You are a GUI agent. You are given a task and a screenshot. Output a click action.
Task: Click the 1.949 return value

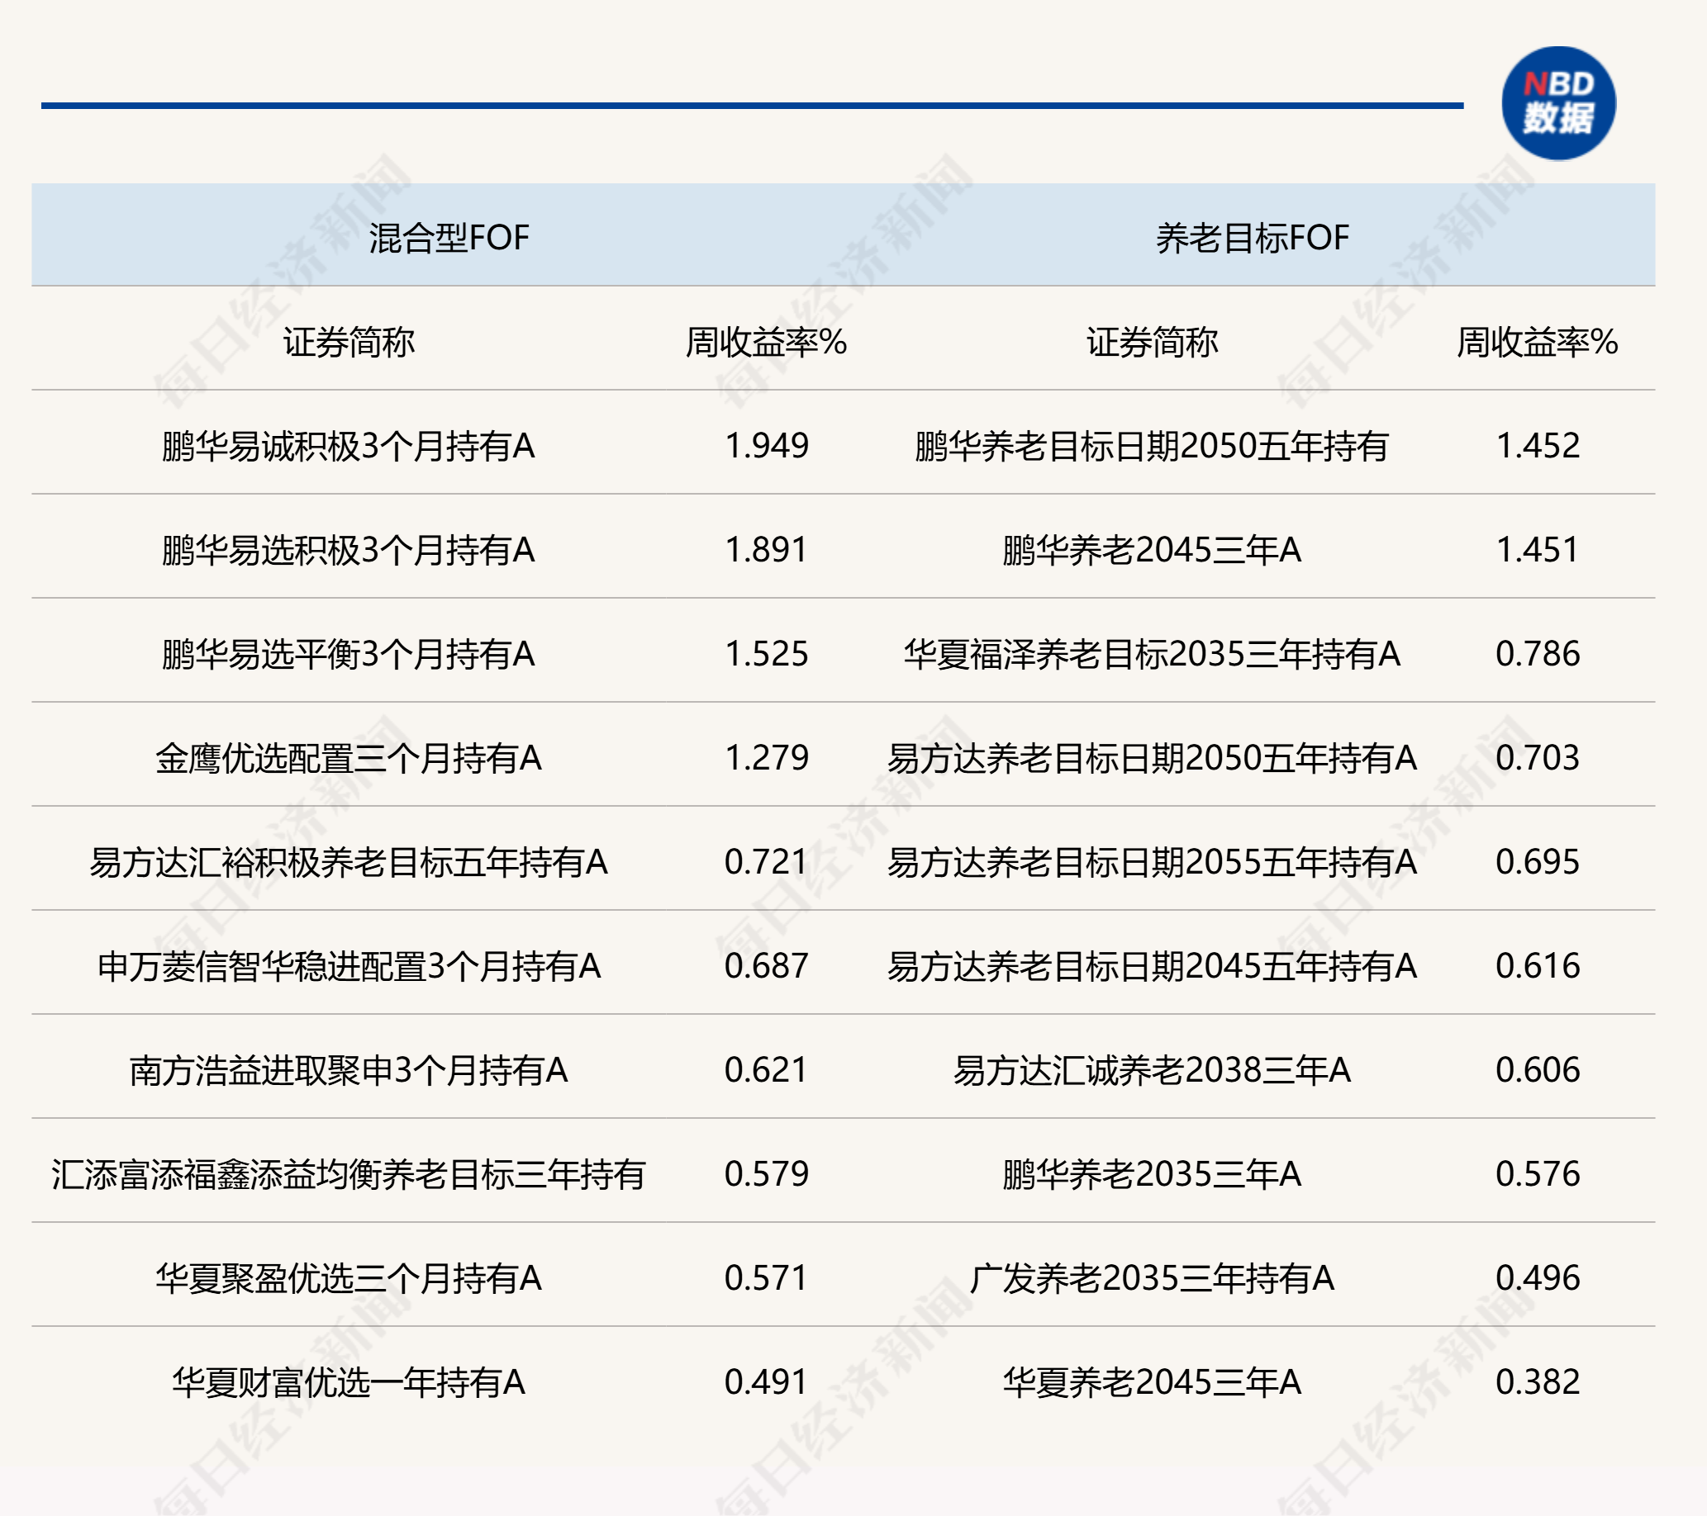766,446
